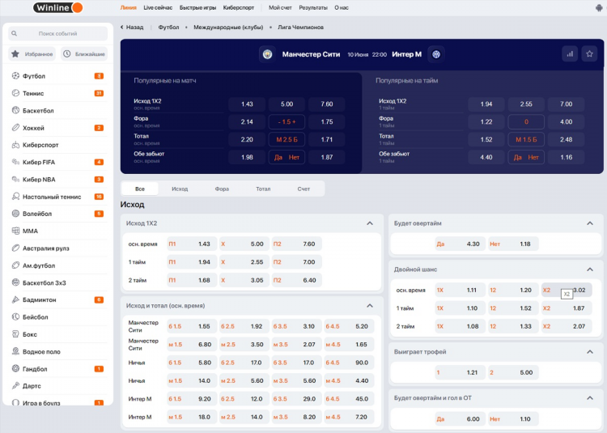The image size is (607, 433).
Task: Select Да 6.00 overtime and goal
Action: [x=460, y=418]
